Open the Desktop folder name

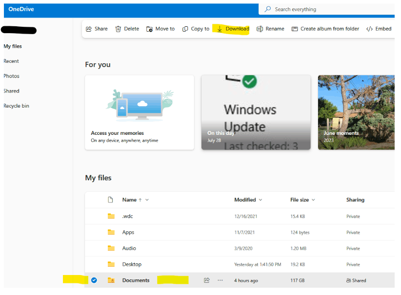point(132,264)
